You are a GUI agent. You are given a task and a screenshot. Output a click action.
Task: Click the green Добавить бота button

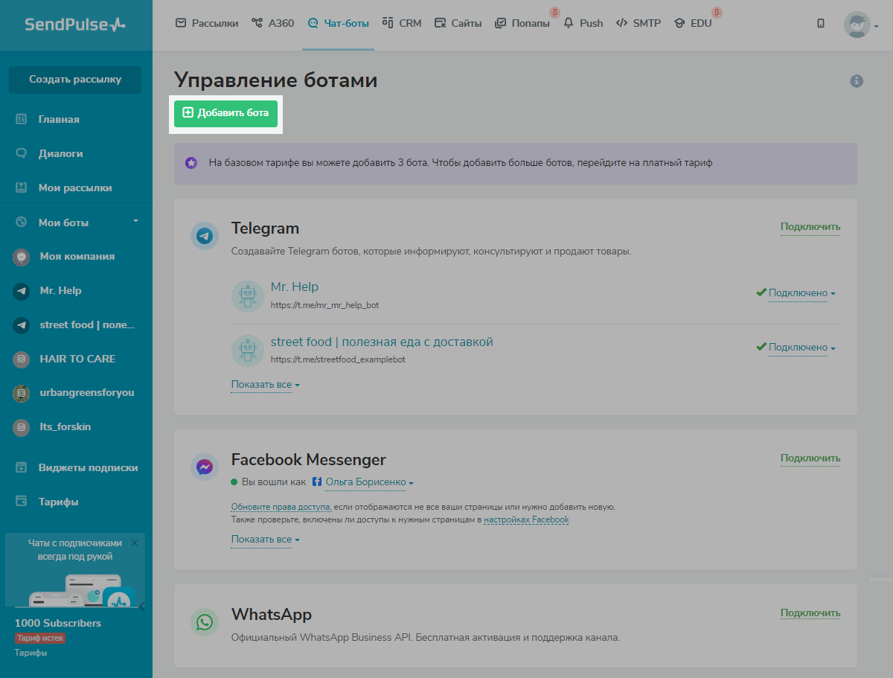coord(225,113)
